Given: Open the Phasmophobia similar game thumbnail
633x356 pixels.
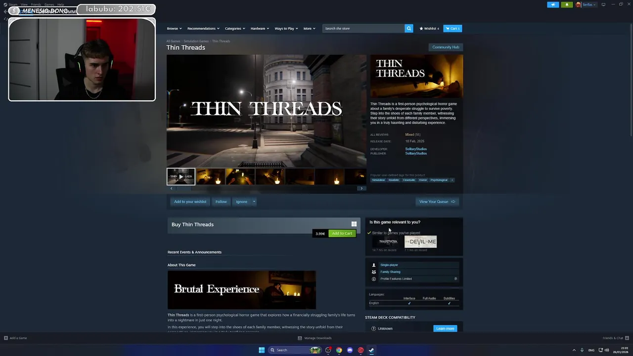Looking at the screenshot, I should coord(388,242).
